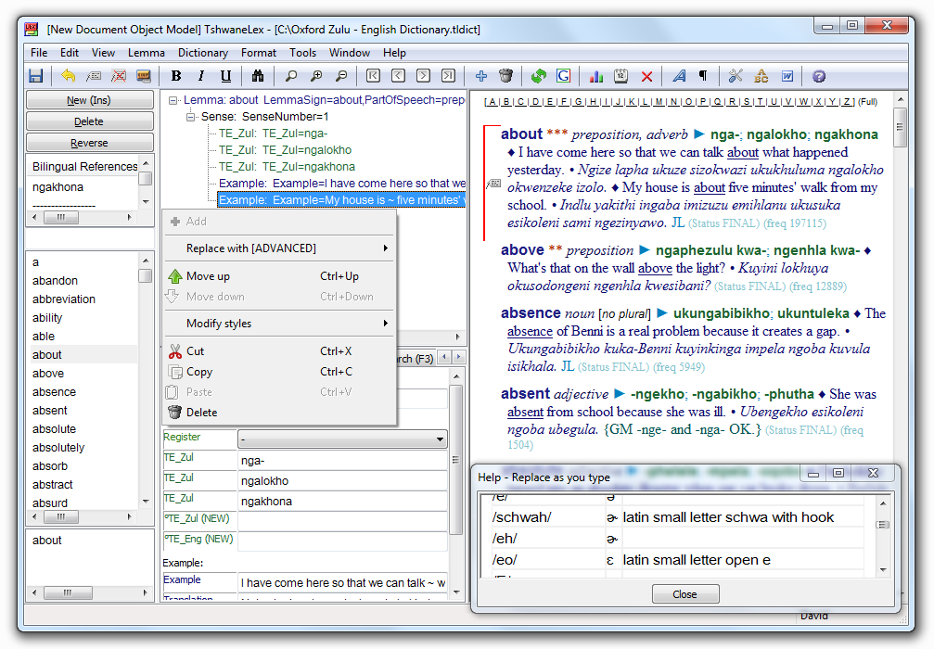Click 'ngakhona' under Bilingual References
The image size is (934, 649).
point(58,187)
